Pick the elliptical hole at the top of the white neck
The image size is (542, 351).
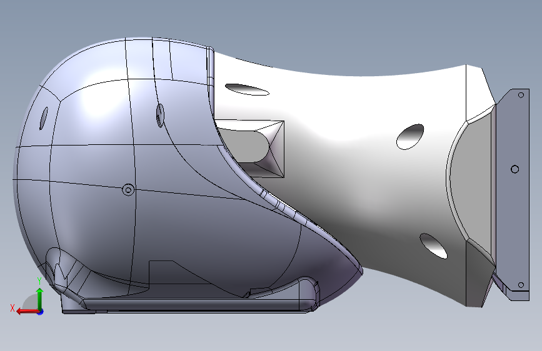coord(247,89)
